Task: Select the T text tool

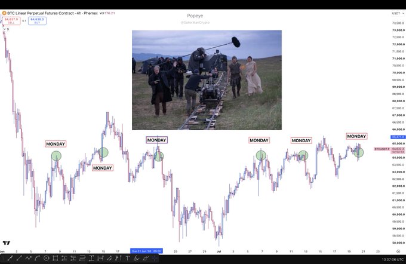Action: 127,258
